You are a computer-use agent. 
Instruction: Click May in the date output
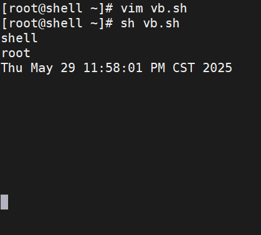point(42,68)
